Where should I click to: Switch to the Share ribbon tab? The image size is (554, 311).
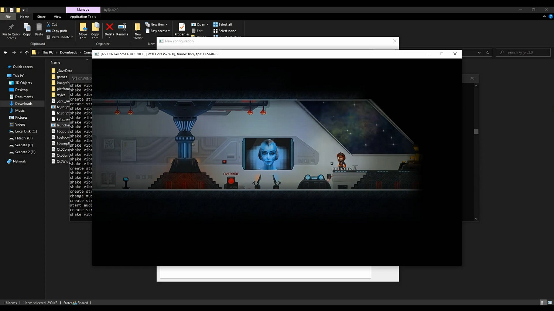[41, 17]
